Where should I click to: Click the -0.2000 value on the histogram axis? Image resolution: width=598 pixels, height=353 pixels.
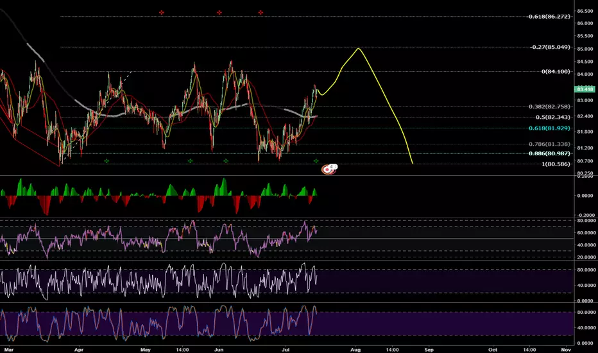[585, 215]
